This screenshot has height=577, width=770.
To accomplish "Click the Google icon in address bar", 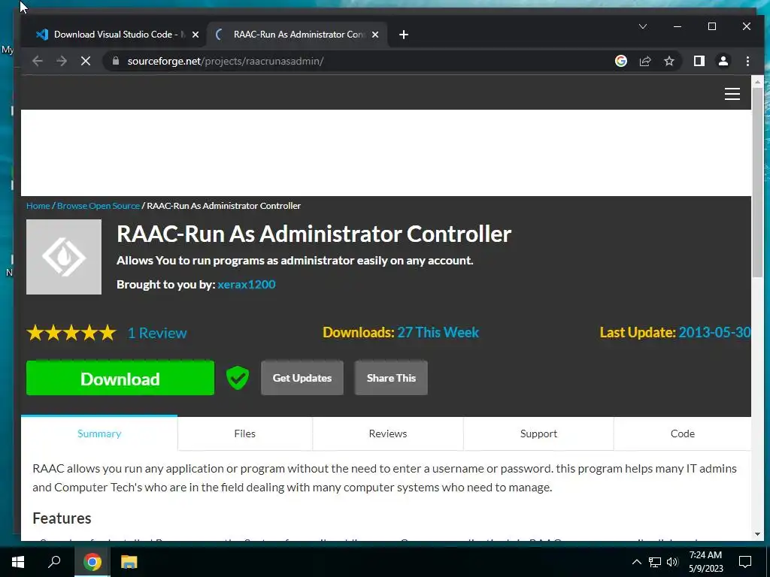I will tap(620, 61).
